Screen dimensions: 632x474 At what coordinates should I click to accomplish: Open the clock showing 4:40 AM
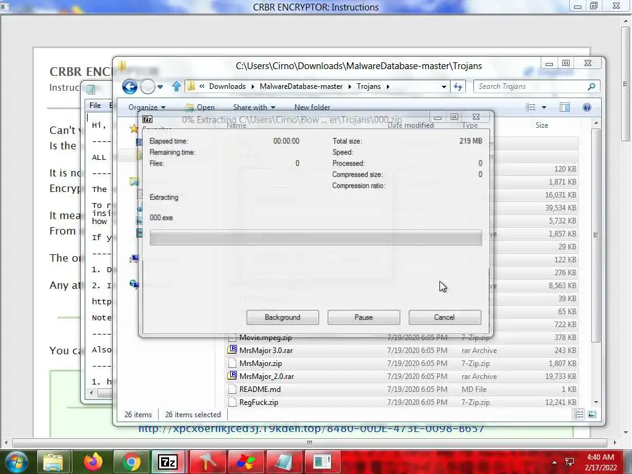(601, 462)
